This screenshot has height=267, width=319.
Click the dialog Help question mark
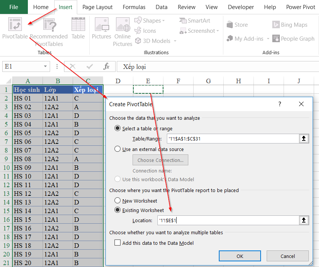pos(280,104)
